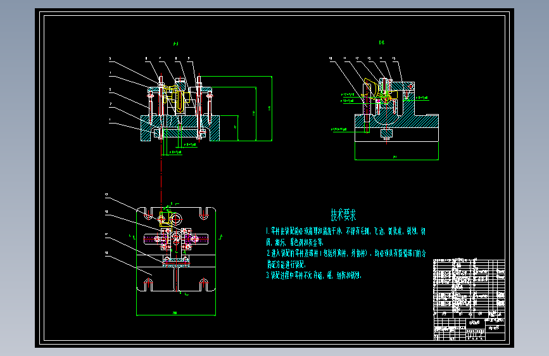Viewport: 549px width, 356px height.
Task: Click the parts list table above title block
Action: pos(469,288)
